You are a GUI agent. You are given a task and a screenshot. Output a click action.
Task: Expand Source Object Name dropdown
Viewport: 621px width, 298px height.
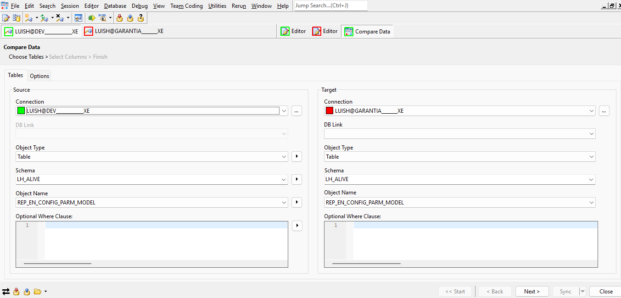[x=284, y=202]
